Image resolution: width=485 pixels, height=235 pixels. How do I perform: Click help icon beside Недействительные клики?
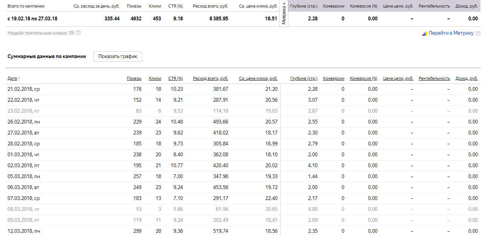pyautogui.click(x=78, y=33)
